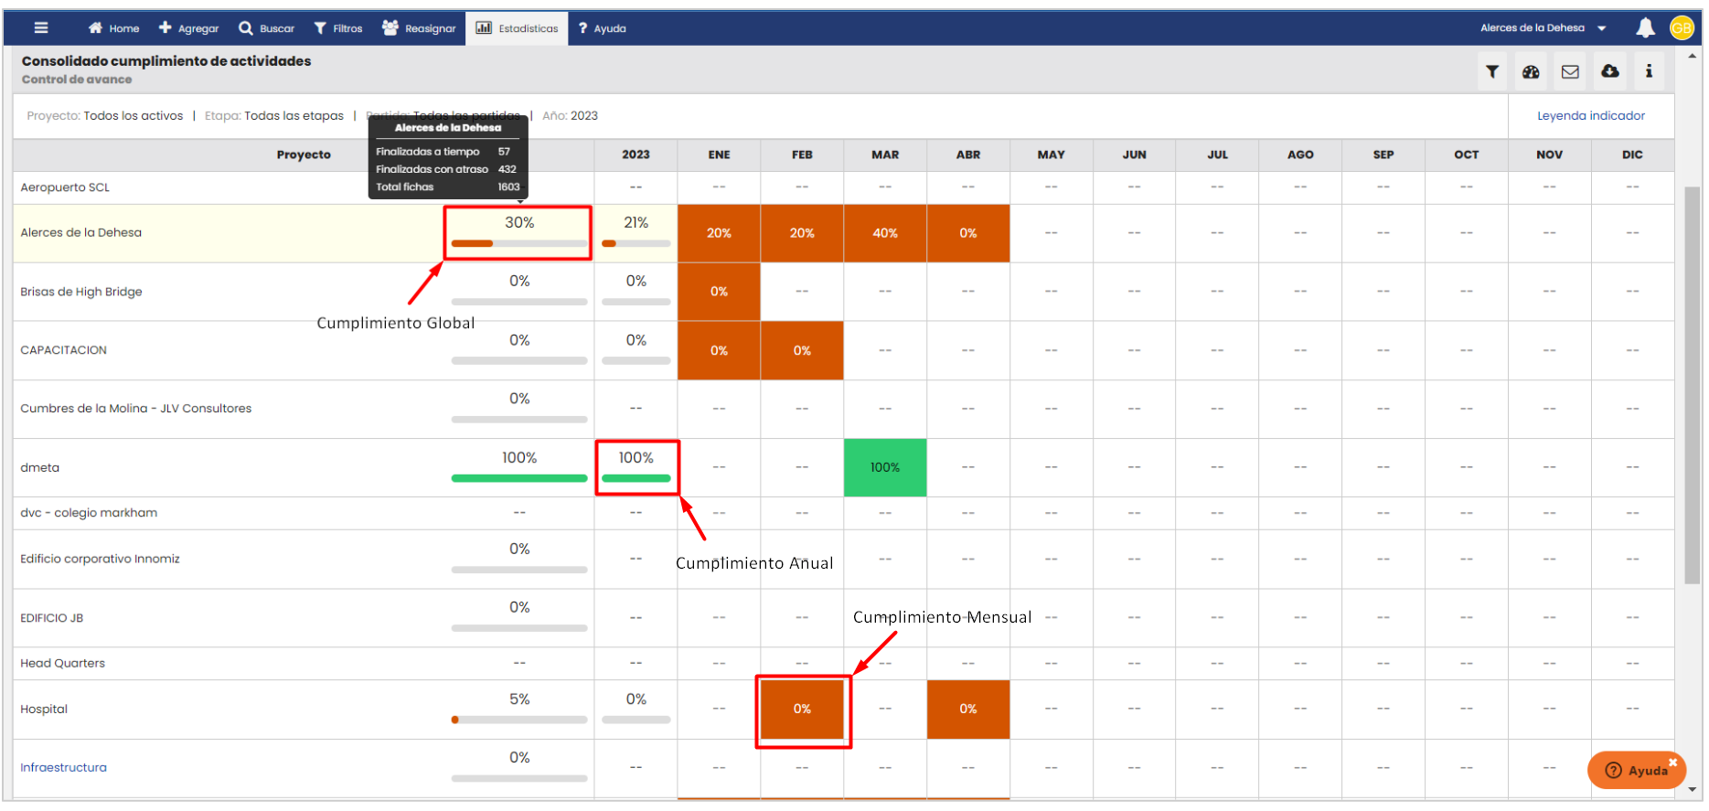Expand Alerces de la Dehesa project dropdown
Screen dimensions: 1709x811
(x=1601, y=28)
